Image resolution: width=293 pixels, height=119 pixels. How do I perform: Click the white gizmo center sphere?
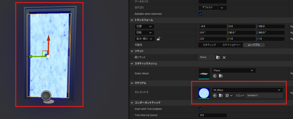pyautogui.click(x=48, y=57)
